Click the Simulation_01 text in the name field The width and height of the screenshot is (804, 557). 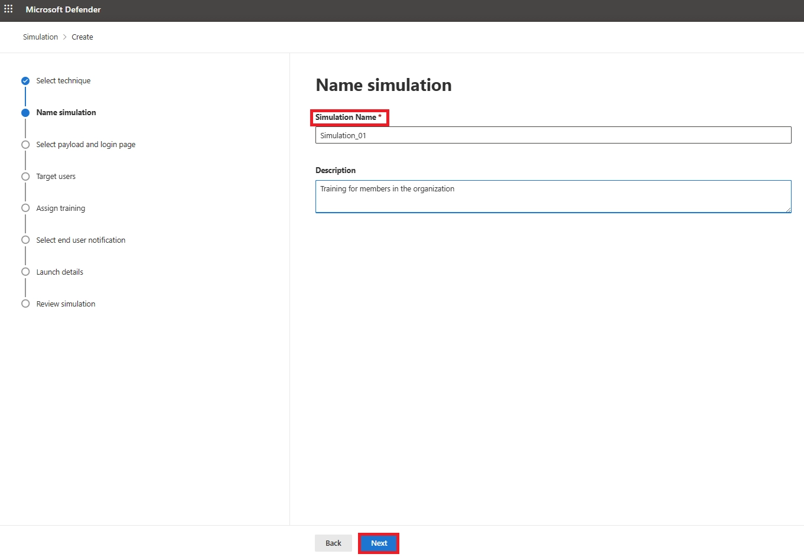pyautogui.click(x=343, y=135)
